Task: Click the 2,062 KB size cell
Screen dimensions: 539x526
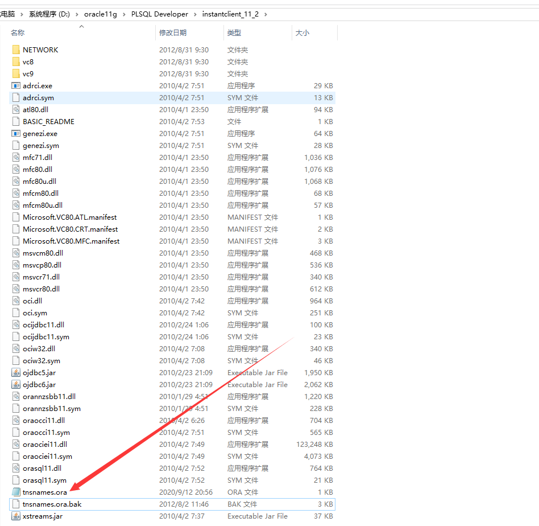Action: pos(318,384)
